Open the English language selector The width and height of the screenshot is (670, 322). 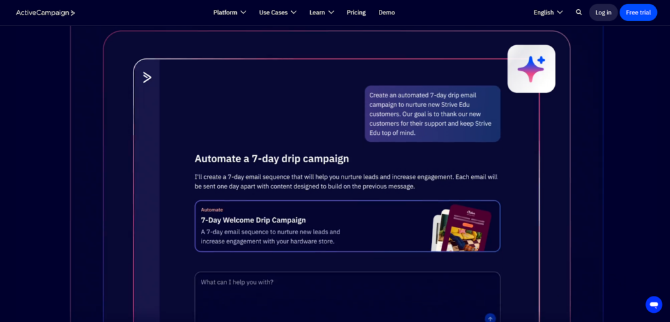tap(548, 12)
